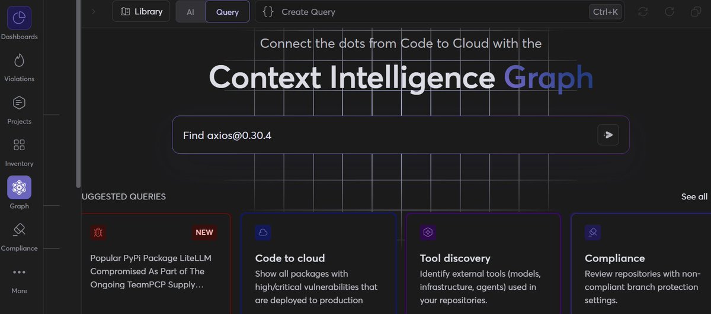Open the Library button
Viewport: 711px width, 314px height.
coord(141,11)
